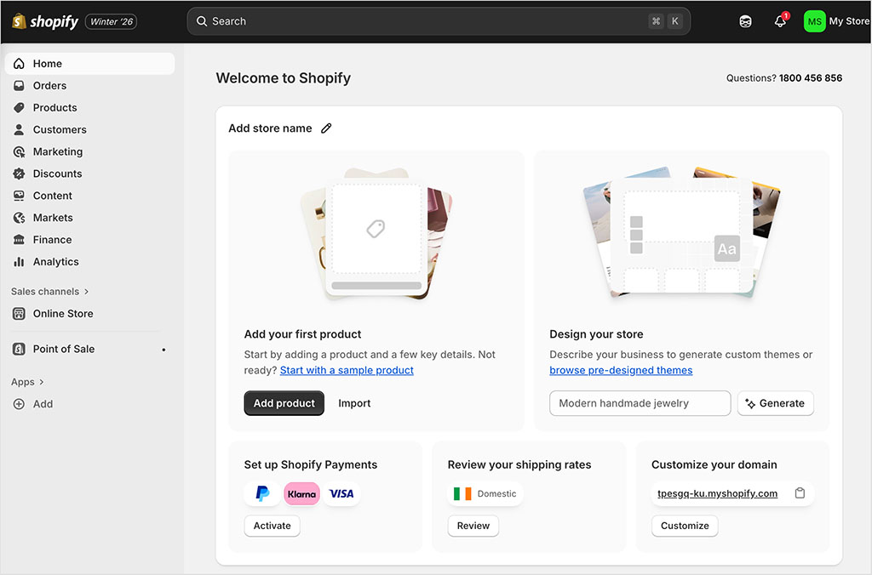Click the Add product button
This screenshot has height=575, width=872.
(x=284, y=403)
